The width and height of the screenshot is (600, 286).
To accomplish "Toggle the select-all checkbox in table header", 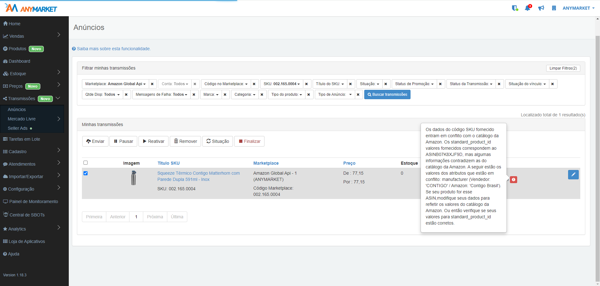I will [x=85, y=163].
